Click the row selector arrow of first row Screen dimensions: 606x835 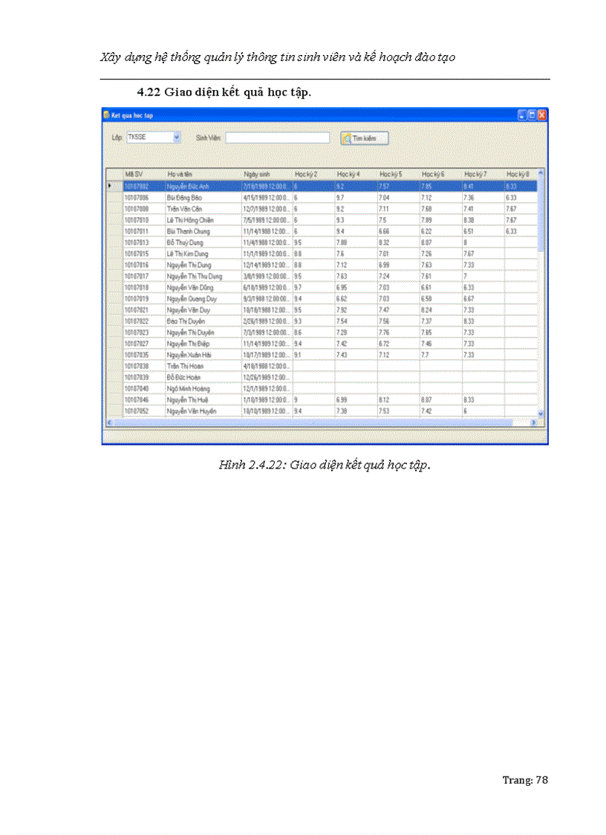point(112,186)
